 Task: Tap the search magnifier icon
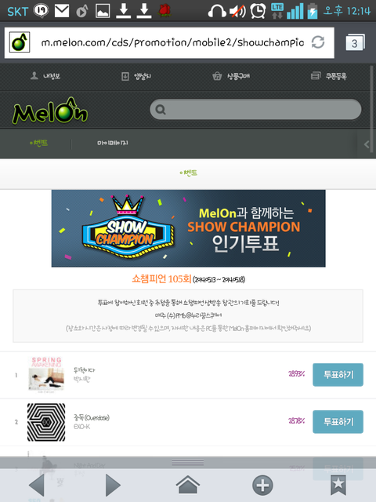[160, 110]
